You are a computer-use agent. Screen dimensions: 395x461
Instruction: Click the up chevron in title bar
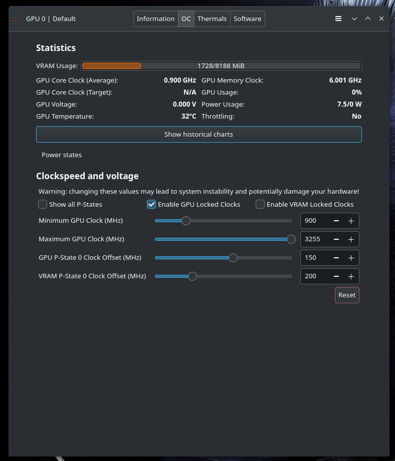coord(367,19)
